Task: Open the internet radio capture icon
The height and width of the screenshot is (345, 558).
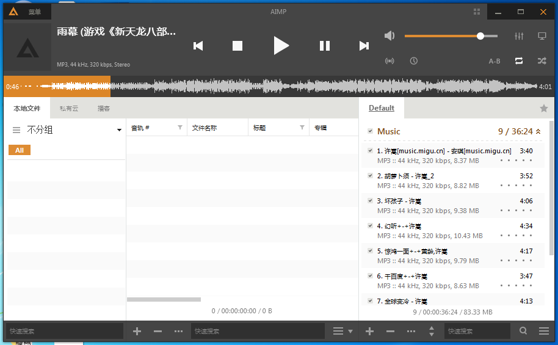Action: pos(390,61)
